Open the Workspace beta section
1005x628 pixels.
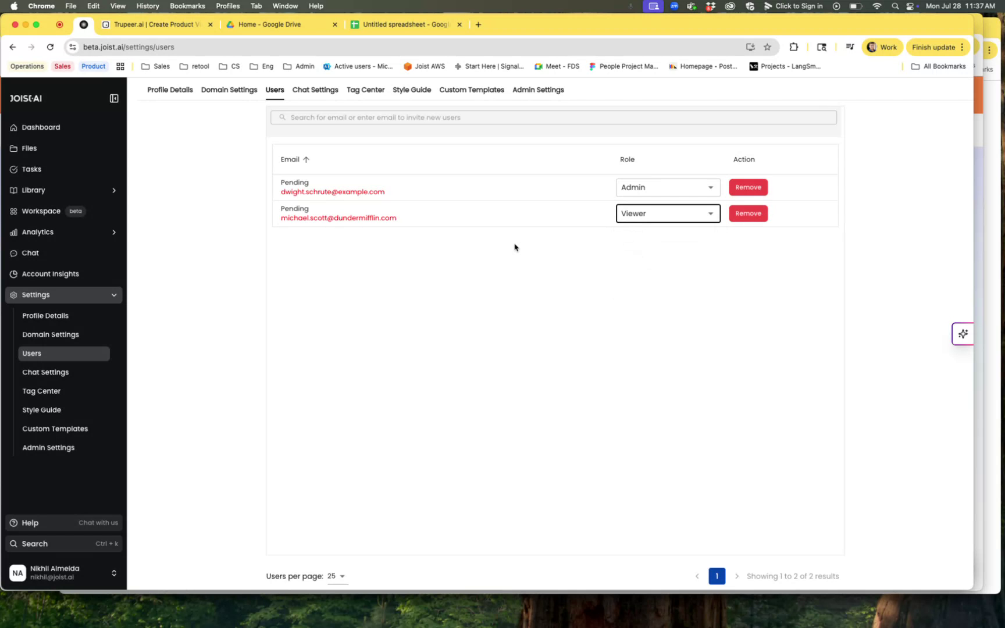[41, 211]
